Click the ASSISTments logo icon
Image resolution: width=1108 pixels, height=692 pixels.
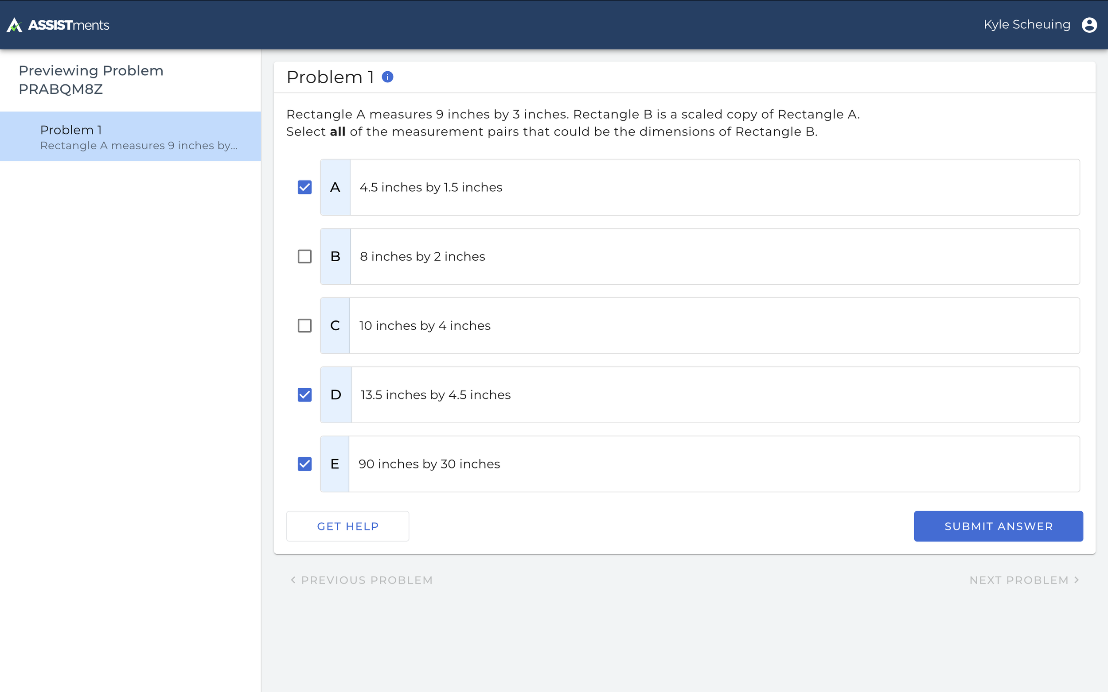pyautogui.click(x=15, y=25)
